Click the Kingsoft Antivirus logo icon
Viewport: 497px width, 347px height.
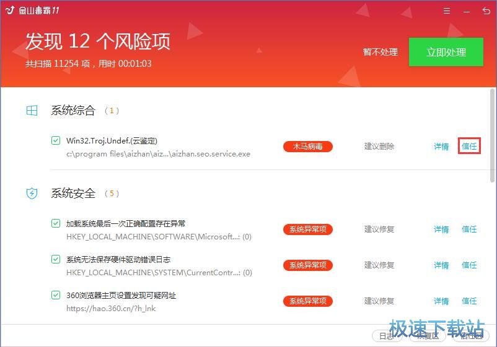(x=10, y=10)
